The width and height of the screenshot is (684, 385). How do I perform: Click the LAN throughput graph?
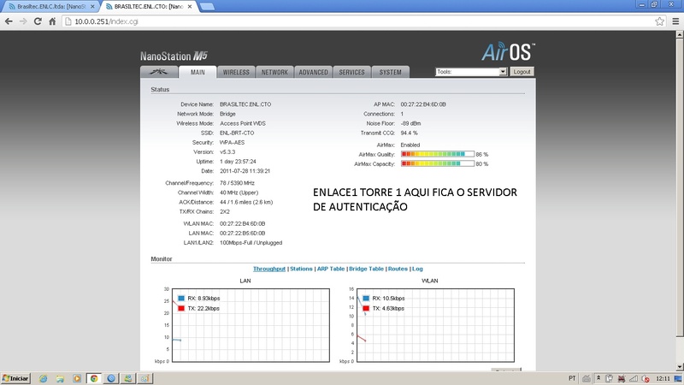251,325
